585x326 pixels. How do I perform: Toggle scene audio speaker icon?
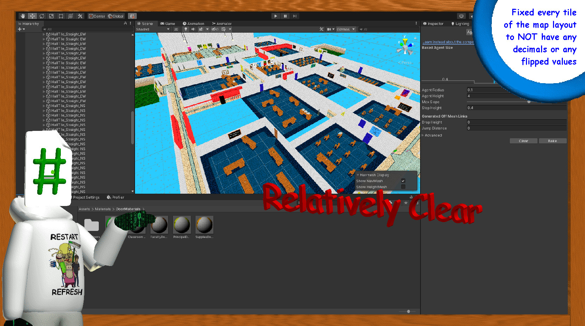click(193, 29)
